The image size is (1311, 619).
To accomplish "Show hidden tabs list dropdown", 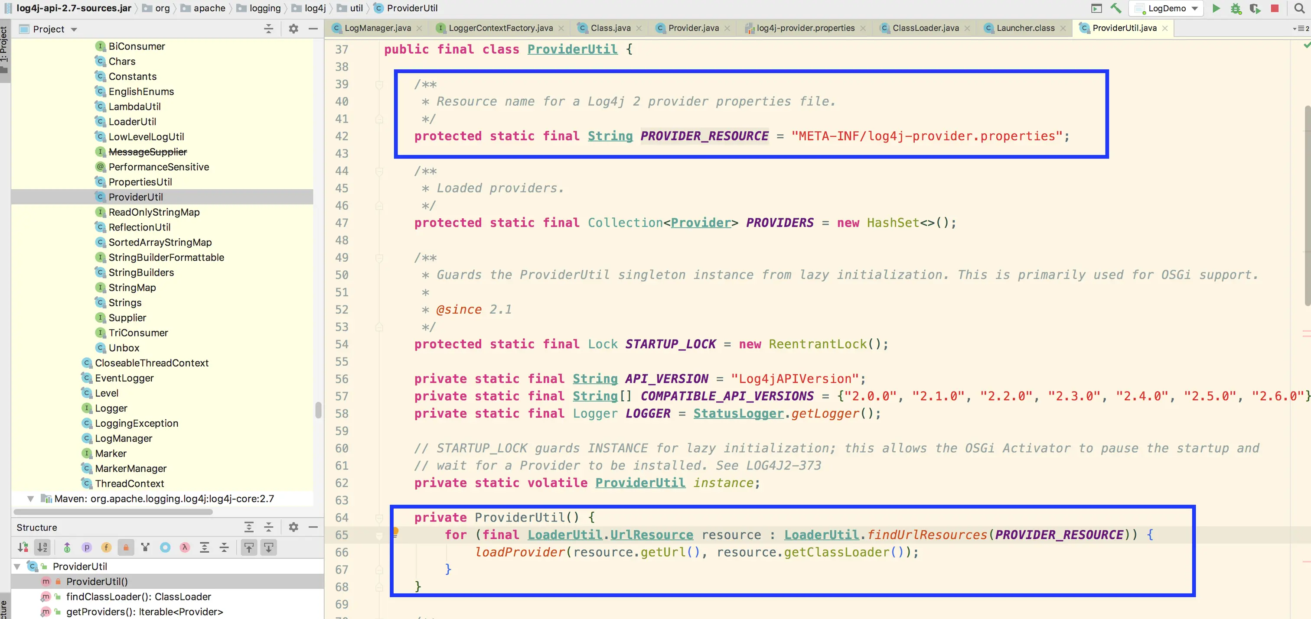I will pos(1301,29).
